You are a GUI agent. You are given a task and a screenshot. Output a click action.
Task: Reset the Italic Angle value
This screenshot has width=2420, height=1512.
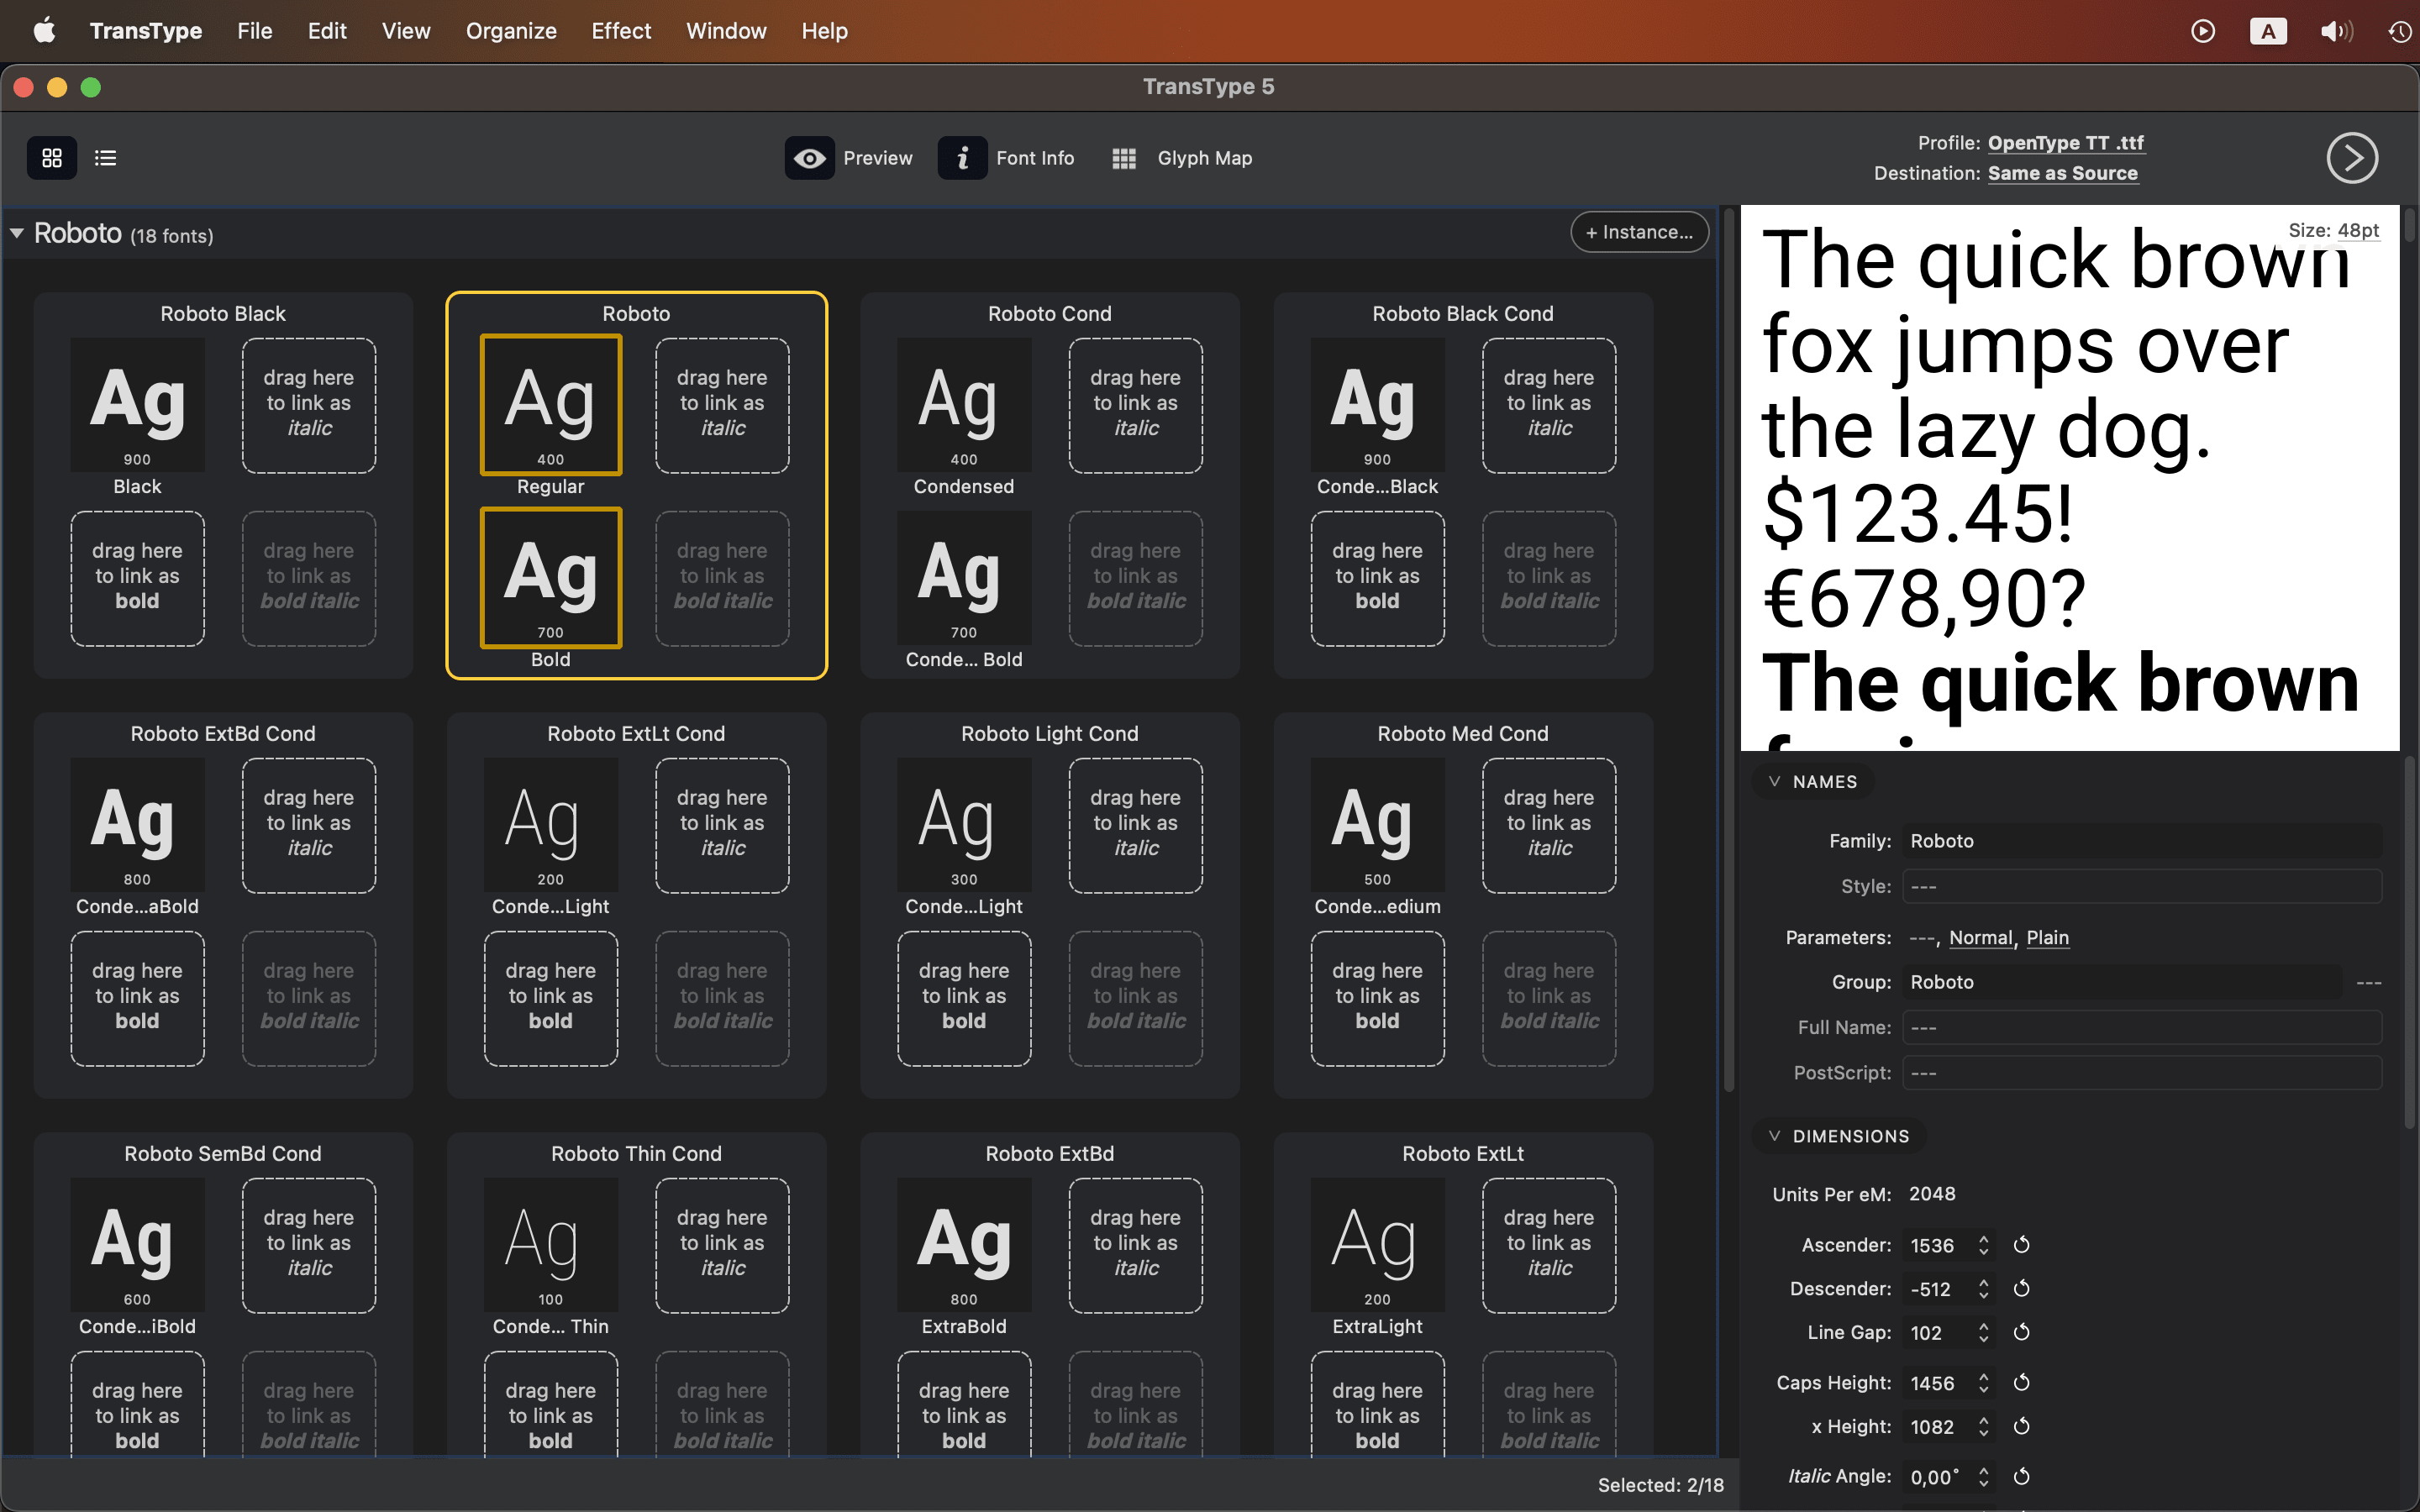pyautogui.click(x=2021, y=1477)
